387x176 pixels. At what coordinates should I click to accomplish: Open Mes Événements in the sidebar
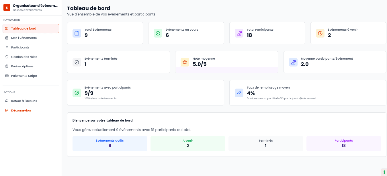[24, 38]
